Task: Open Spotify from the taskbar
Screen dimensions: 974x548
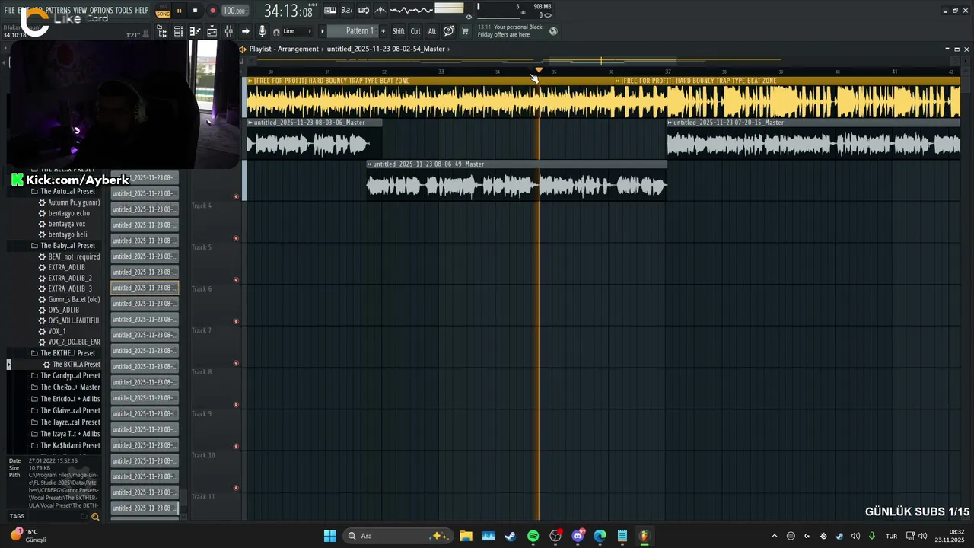Action: point(533,536)
